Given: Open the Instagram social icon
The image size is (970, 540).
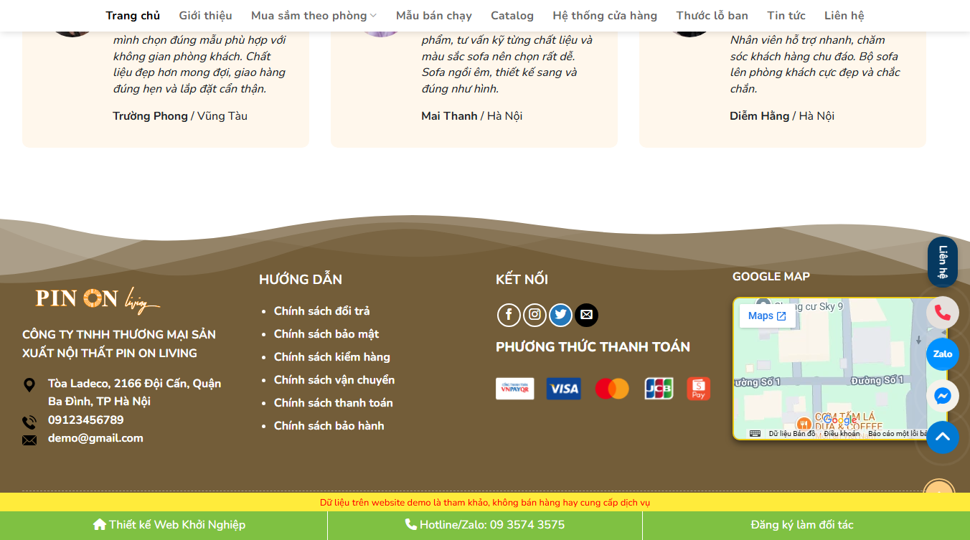Looking at the screenshot, I should (x=535, y=315).
